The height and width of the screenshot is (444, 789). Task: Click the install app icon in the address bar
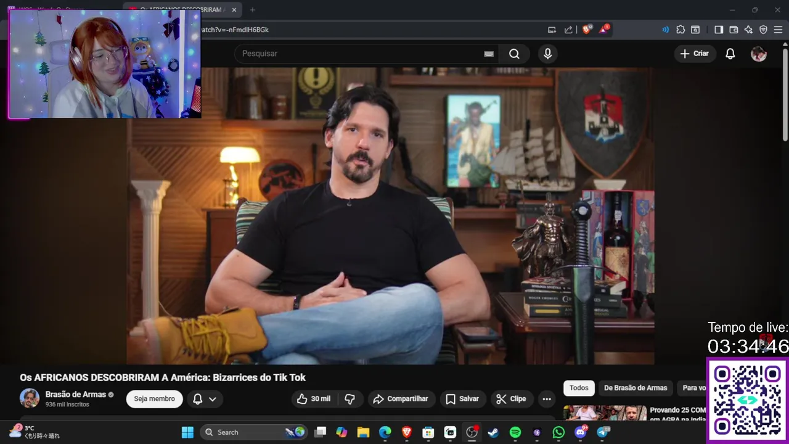pos(552,30)
